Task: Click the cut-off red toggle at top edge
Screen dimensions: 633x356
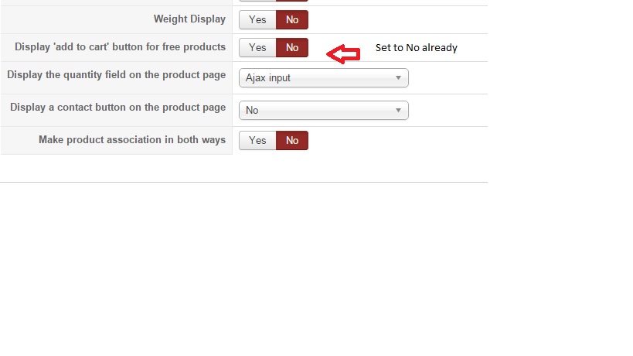Action: 291,1
